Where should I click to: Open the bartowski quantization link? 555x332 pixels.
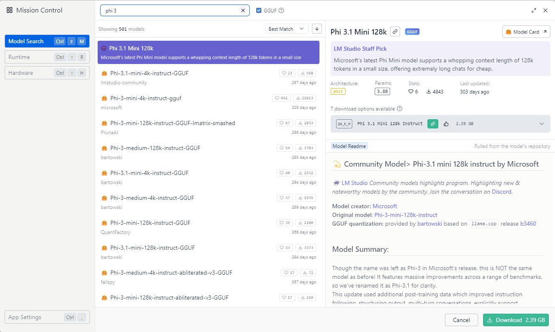430,224
